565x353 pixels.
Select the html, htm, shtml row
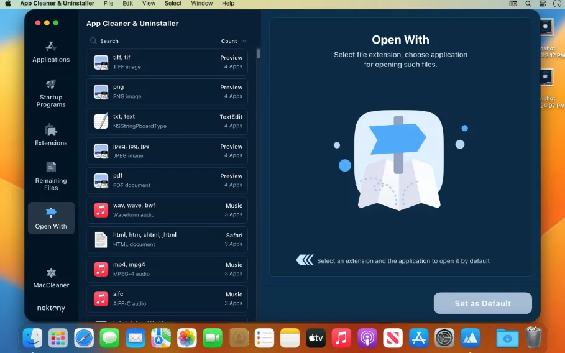pyautogui.click(x=167, y=239)
